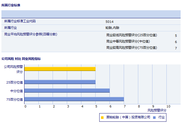
Task: Click the blue 25百分位值 chart bar
Action: tap(60, 82)
